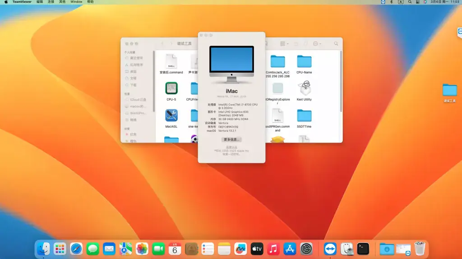Open System Settings from the Dock
Screen dimensions: 462x259
coord(306,249)
